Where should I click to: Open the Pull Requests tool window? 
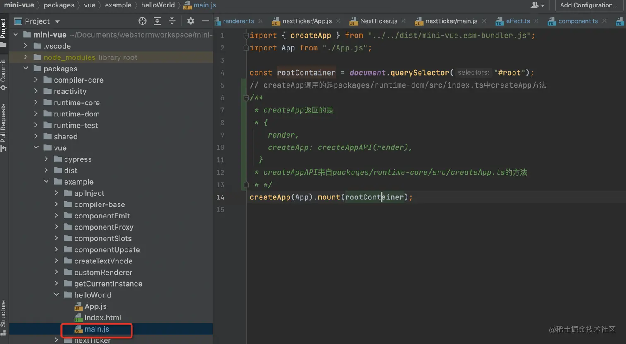[4, 127]
